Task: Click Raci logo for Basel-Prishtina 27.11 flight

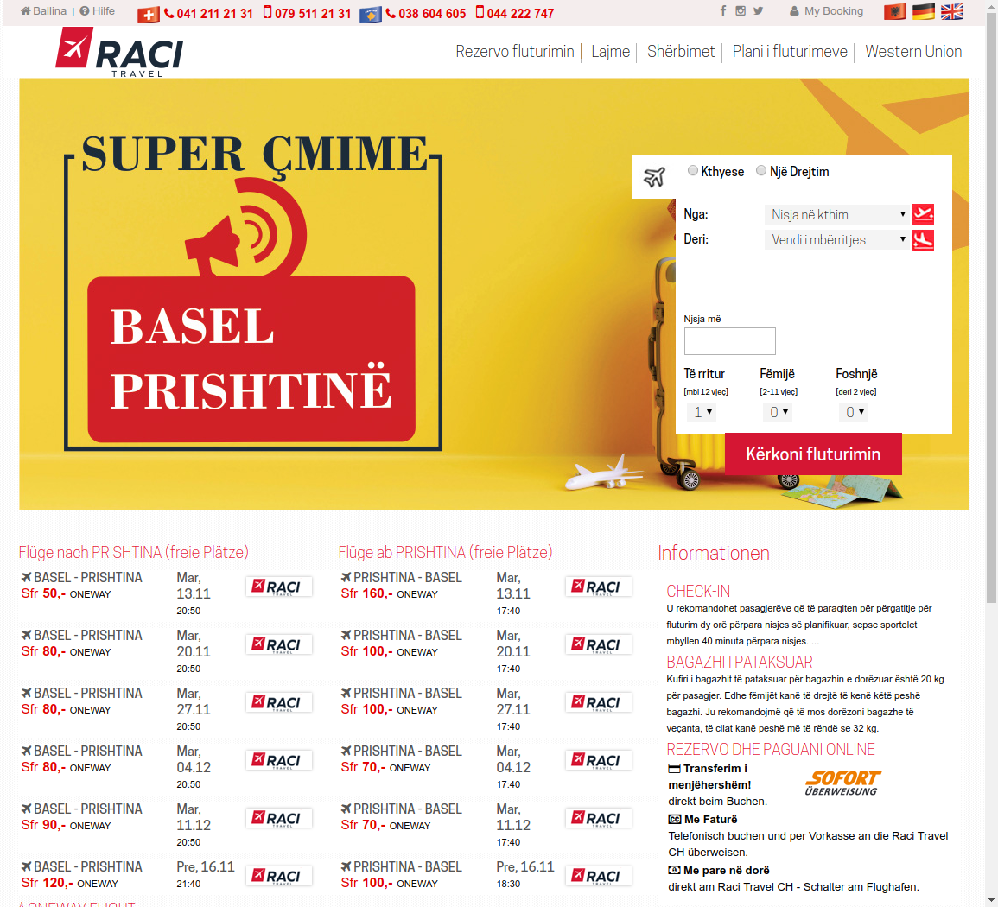Action: pyautogui.click(x=279, y=702)
